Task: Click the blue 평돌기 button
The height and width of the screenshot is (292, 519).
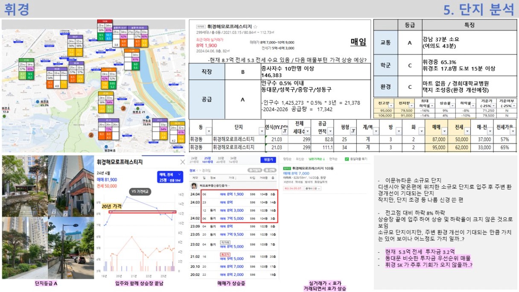Action: 268,160
